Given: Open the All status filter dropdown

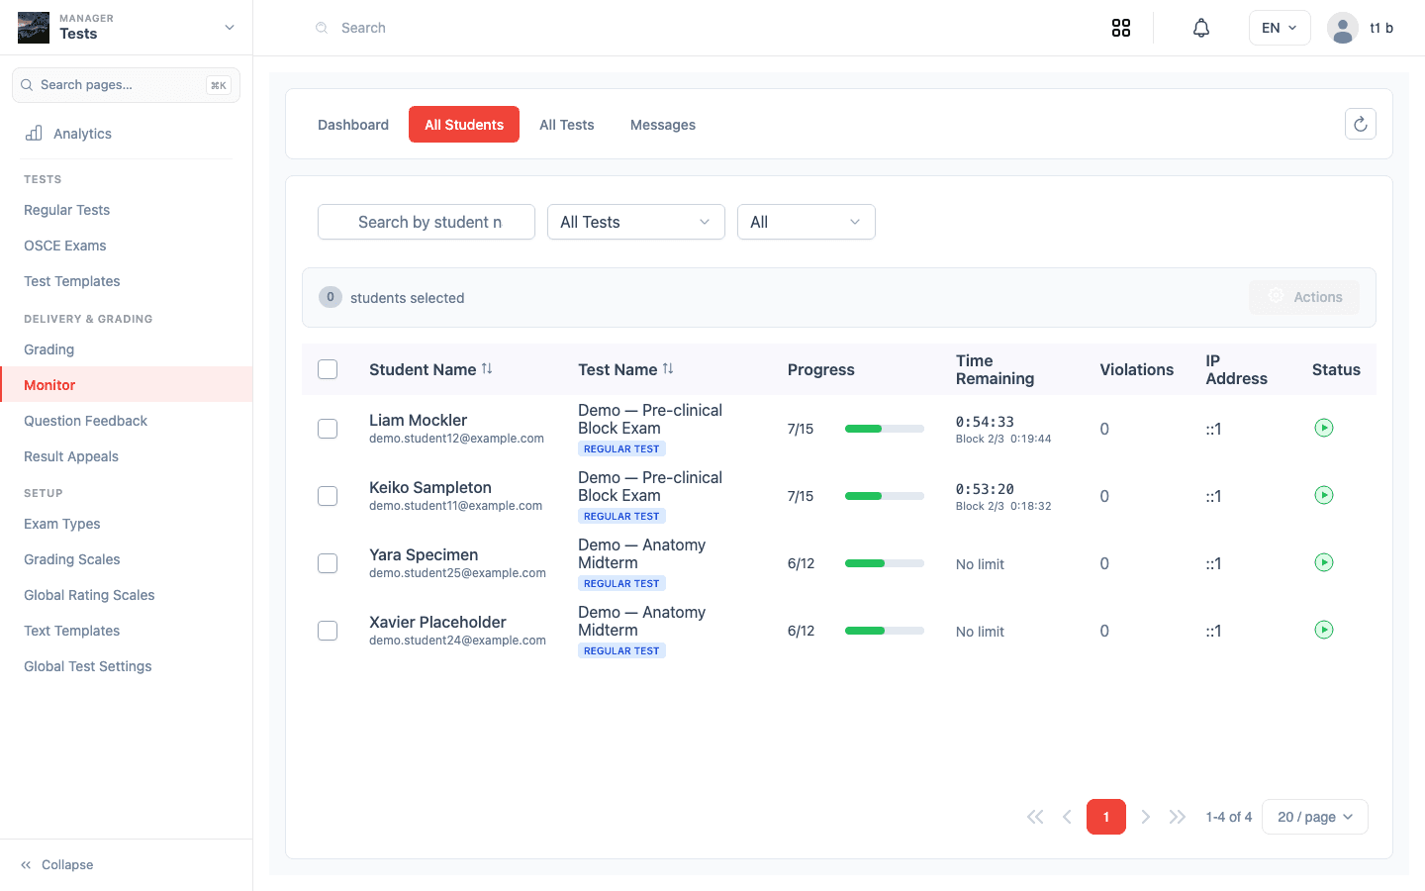Looking at the screenshot, I should click(x=807, y=222).
